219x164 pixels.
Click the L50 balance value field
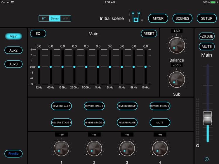point(177,31)
